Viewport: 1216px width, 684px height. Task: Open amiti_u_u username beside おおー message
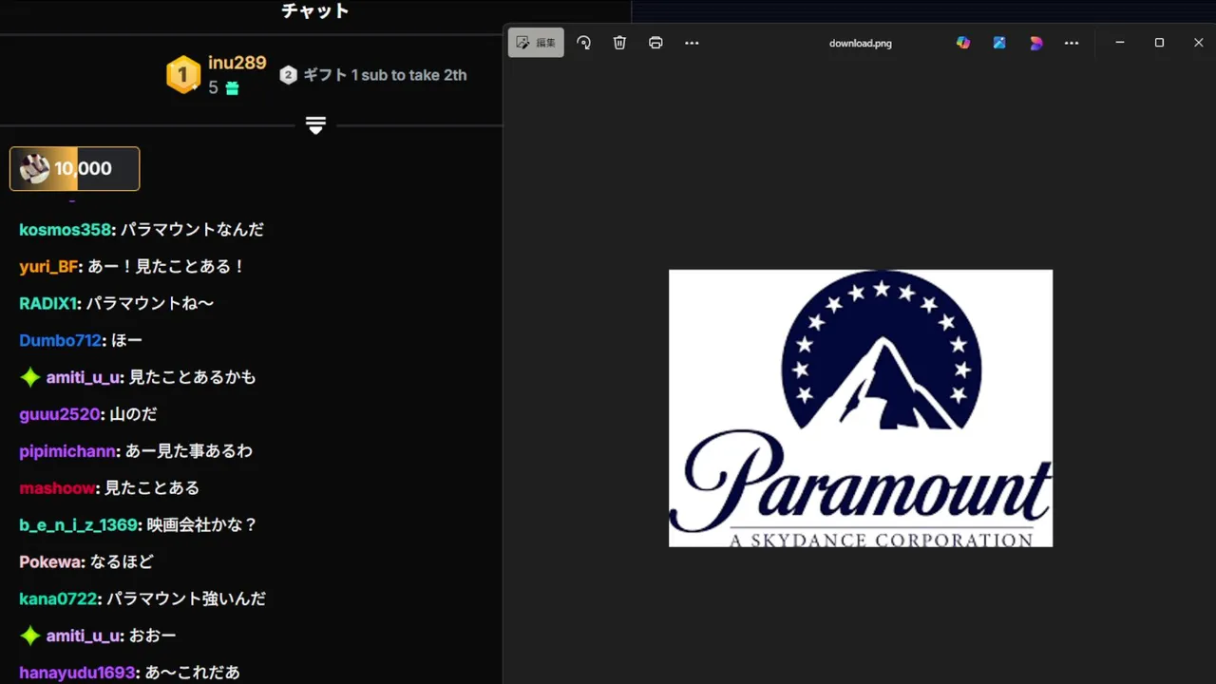point(84,636)
